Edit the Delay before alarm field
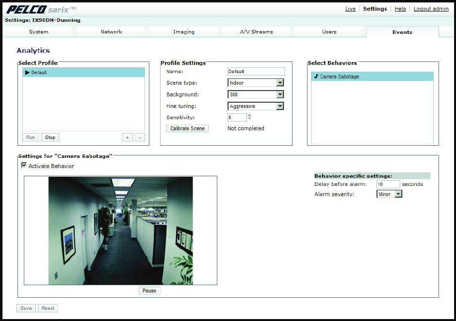Screen dimensions: 456x321 point(388,184)
